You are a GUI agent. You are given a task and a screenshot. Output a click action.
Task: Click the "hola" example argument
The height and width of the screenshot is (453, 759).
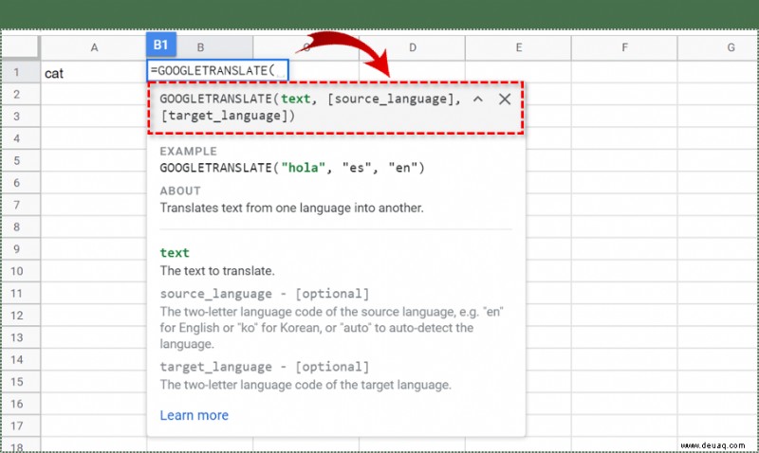(304, 168)
